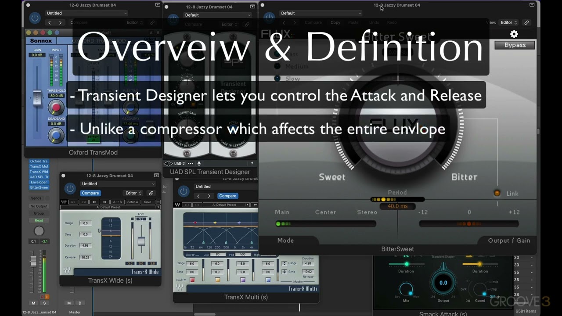Select the Enveloper insert slot
This screenshot has height=316, width=562.
pyautogui.click(x=39, y=182)
